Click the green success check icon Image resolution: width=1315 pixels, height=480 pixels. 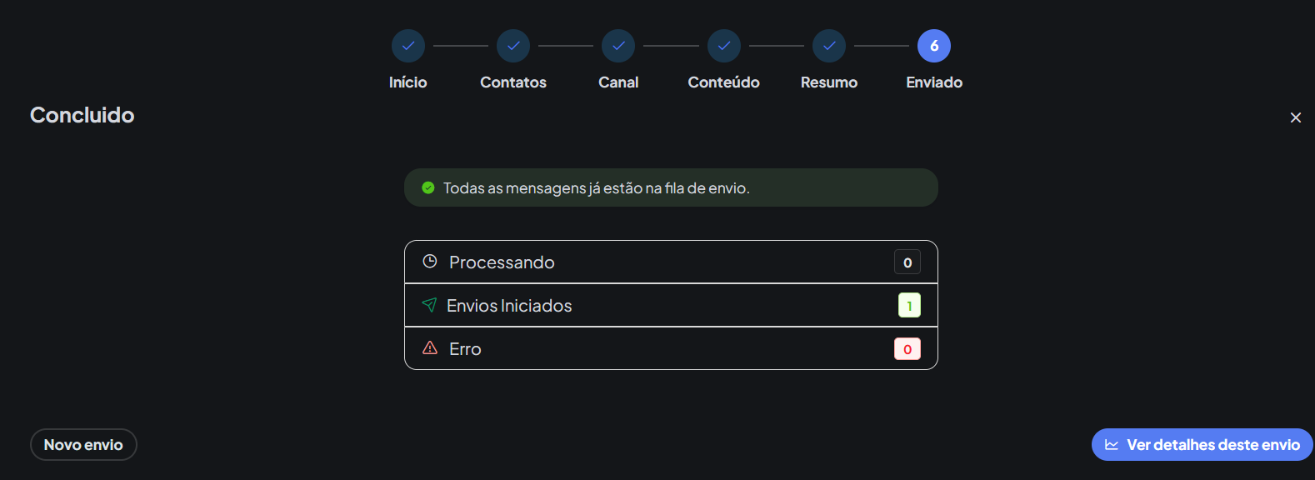[428, 187]
